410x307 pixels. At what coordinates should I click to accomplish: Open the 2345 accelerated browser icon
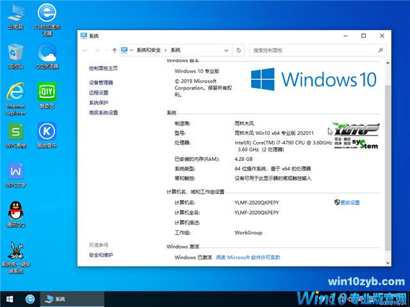point(47,20)
